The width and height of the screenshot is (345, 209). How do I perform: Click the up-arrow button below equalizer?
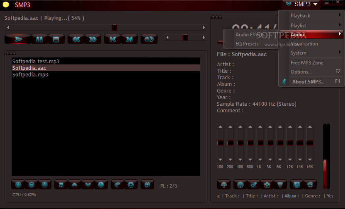pyautogui.click(x=224, y=185)
